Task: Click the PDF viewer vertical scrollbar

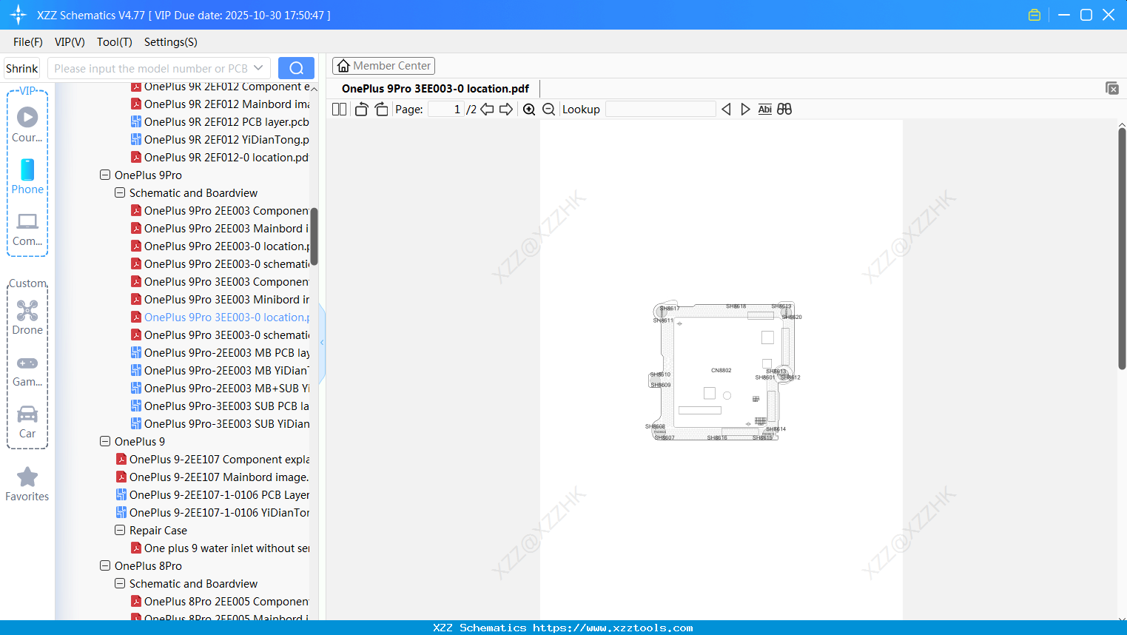Action: pos(1122,248)
